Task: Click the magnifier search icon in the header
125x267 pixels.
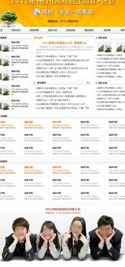Action: point(36,12)
